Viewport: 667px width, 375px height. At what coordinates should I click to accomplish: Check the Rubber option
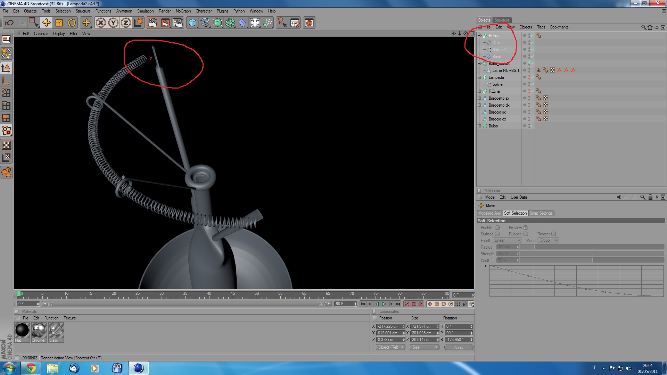[x=526, y=234]
